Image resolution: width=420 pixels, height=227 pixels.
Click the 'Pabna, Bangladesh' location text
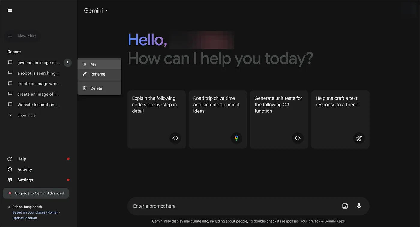click(27, 207)
